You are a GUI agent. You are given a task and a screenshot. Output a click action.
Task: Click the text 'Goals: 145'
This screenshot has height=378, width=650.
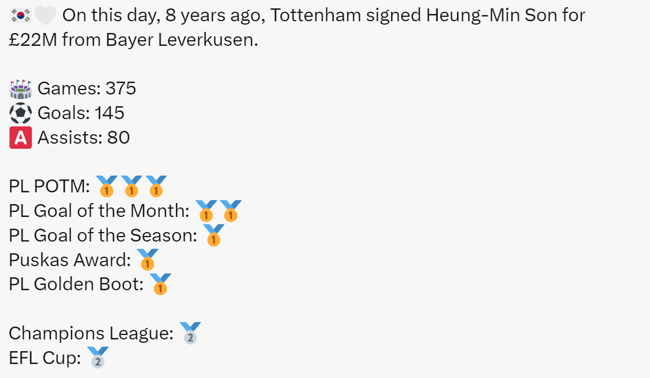coord(81,113)
